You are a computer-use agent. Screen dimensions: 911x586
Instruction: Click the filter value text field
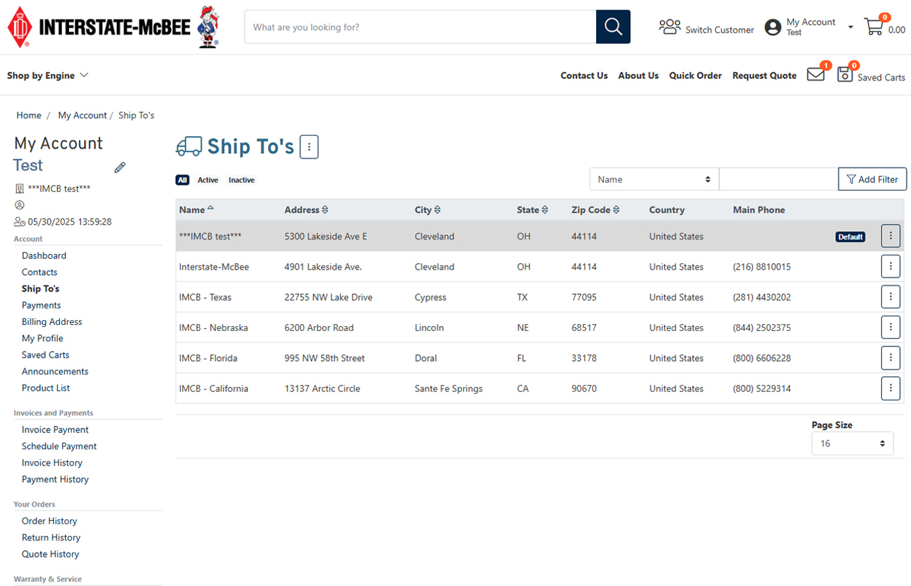778,179
